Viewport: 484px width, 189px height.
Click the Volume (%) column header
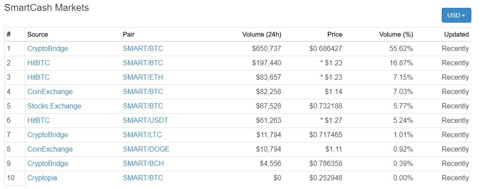tap(396, 34)
